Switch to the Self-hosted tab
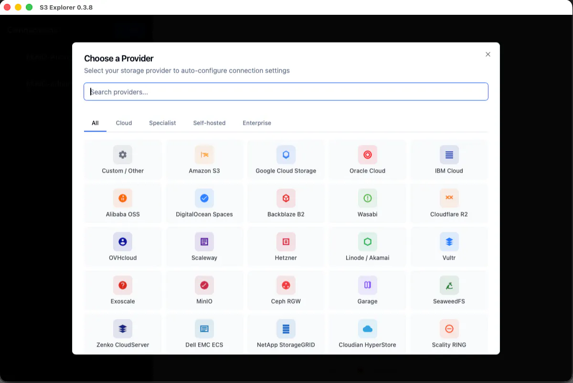This screenshot has width=573, height=383. point(209,123)
